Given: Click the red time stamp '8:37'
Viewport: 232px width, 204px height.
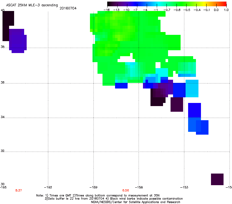Looking at the screenshot, I should tap(18, 191).
